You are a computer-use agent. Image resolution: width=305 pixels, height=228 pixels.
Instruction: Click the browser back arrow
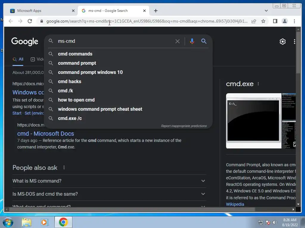(11, 21)
